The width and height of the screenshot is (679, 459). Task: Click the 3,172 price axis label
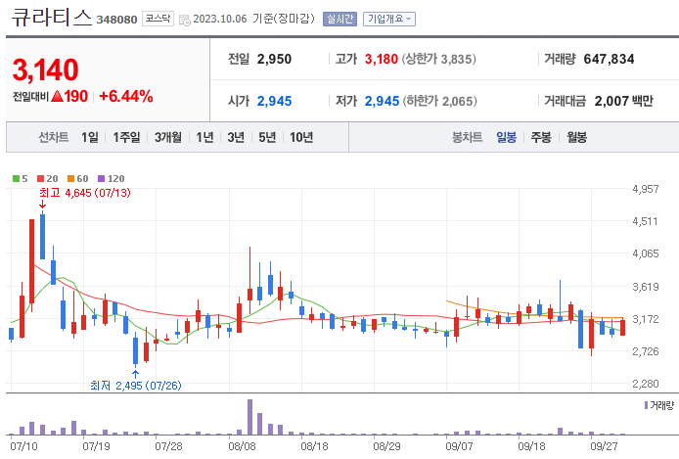[x=645, y=319]
